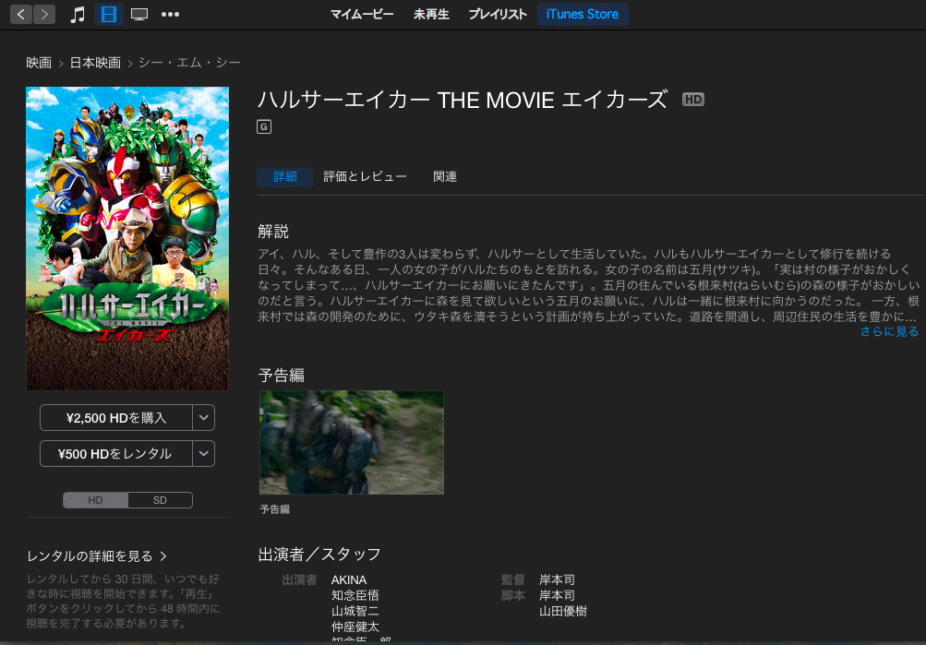Open レンタルの詳細を見る link
The image size is (926, 645).
coord(97,555)
